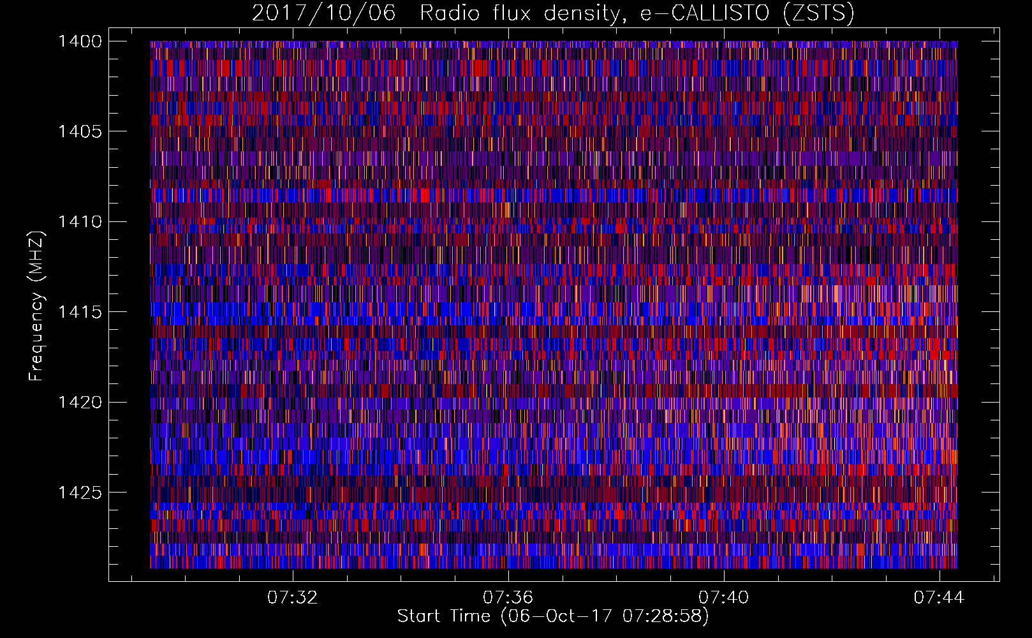Image resolution: width=1032 pixels, height=638 pixels.
Task: Click the 1415 frequency tick label
Action: point(80,312)
